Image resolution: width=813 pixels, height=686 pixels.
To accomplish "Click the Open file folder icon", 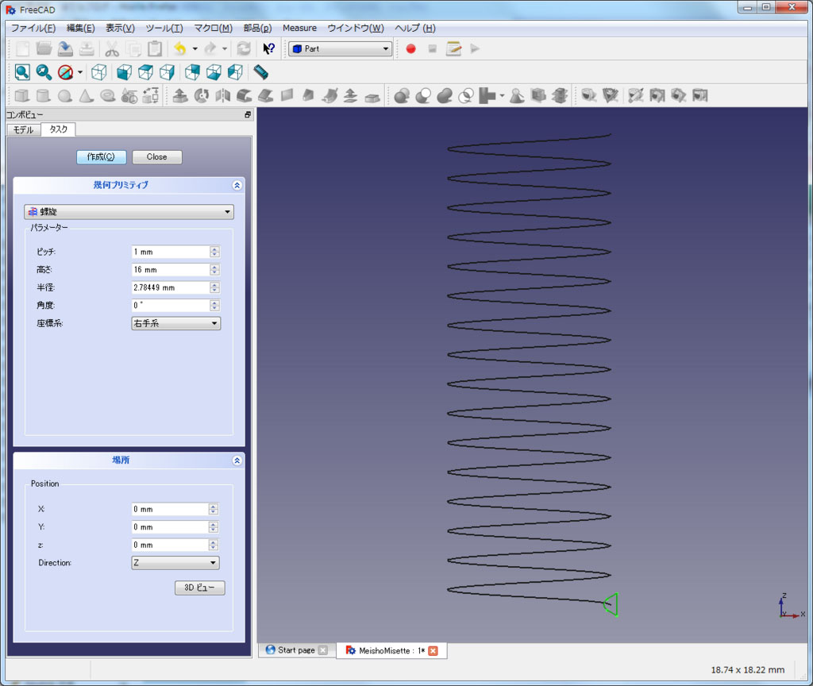I will point(44,48).
